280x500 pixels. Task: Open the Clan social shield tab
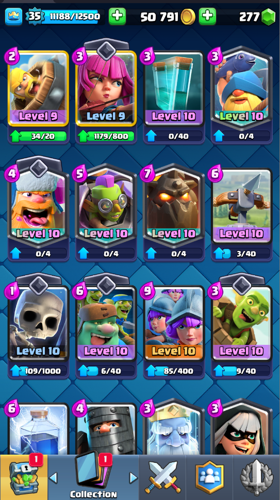coord(209,477)
